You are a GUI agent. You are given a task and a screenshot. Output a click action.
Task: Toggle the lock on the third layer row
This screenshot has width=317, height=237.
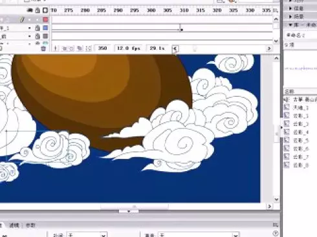pyautogui.click(x=38, y=36)
